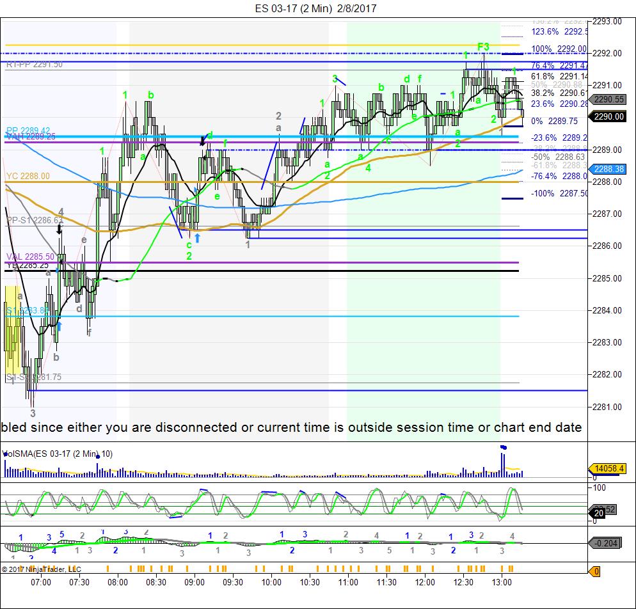Click the NinjaTrader, LLC copyright text
The image size is (636, 609).
click(x=41, y=569)
